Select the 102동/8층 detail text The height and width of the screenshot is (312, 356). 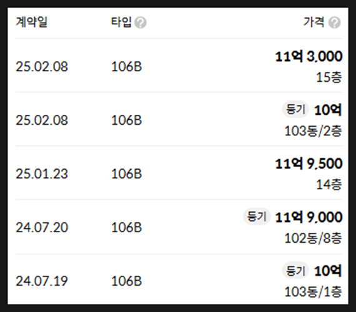point(313,238)
